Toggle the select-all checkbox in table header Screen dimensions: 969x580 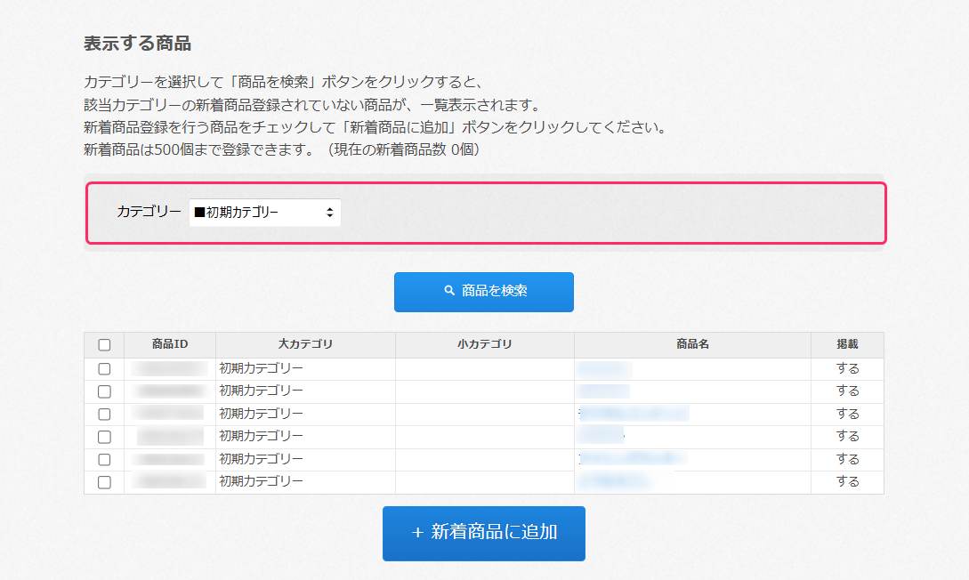[104, 345]
